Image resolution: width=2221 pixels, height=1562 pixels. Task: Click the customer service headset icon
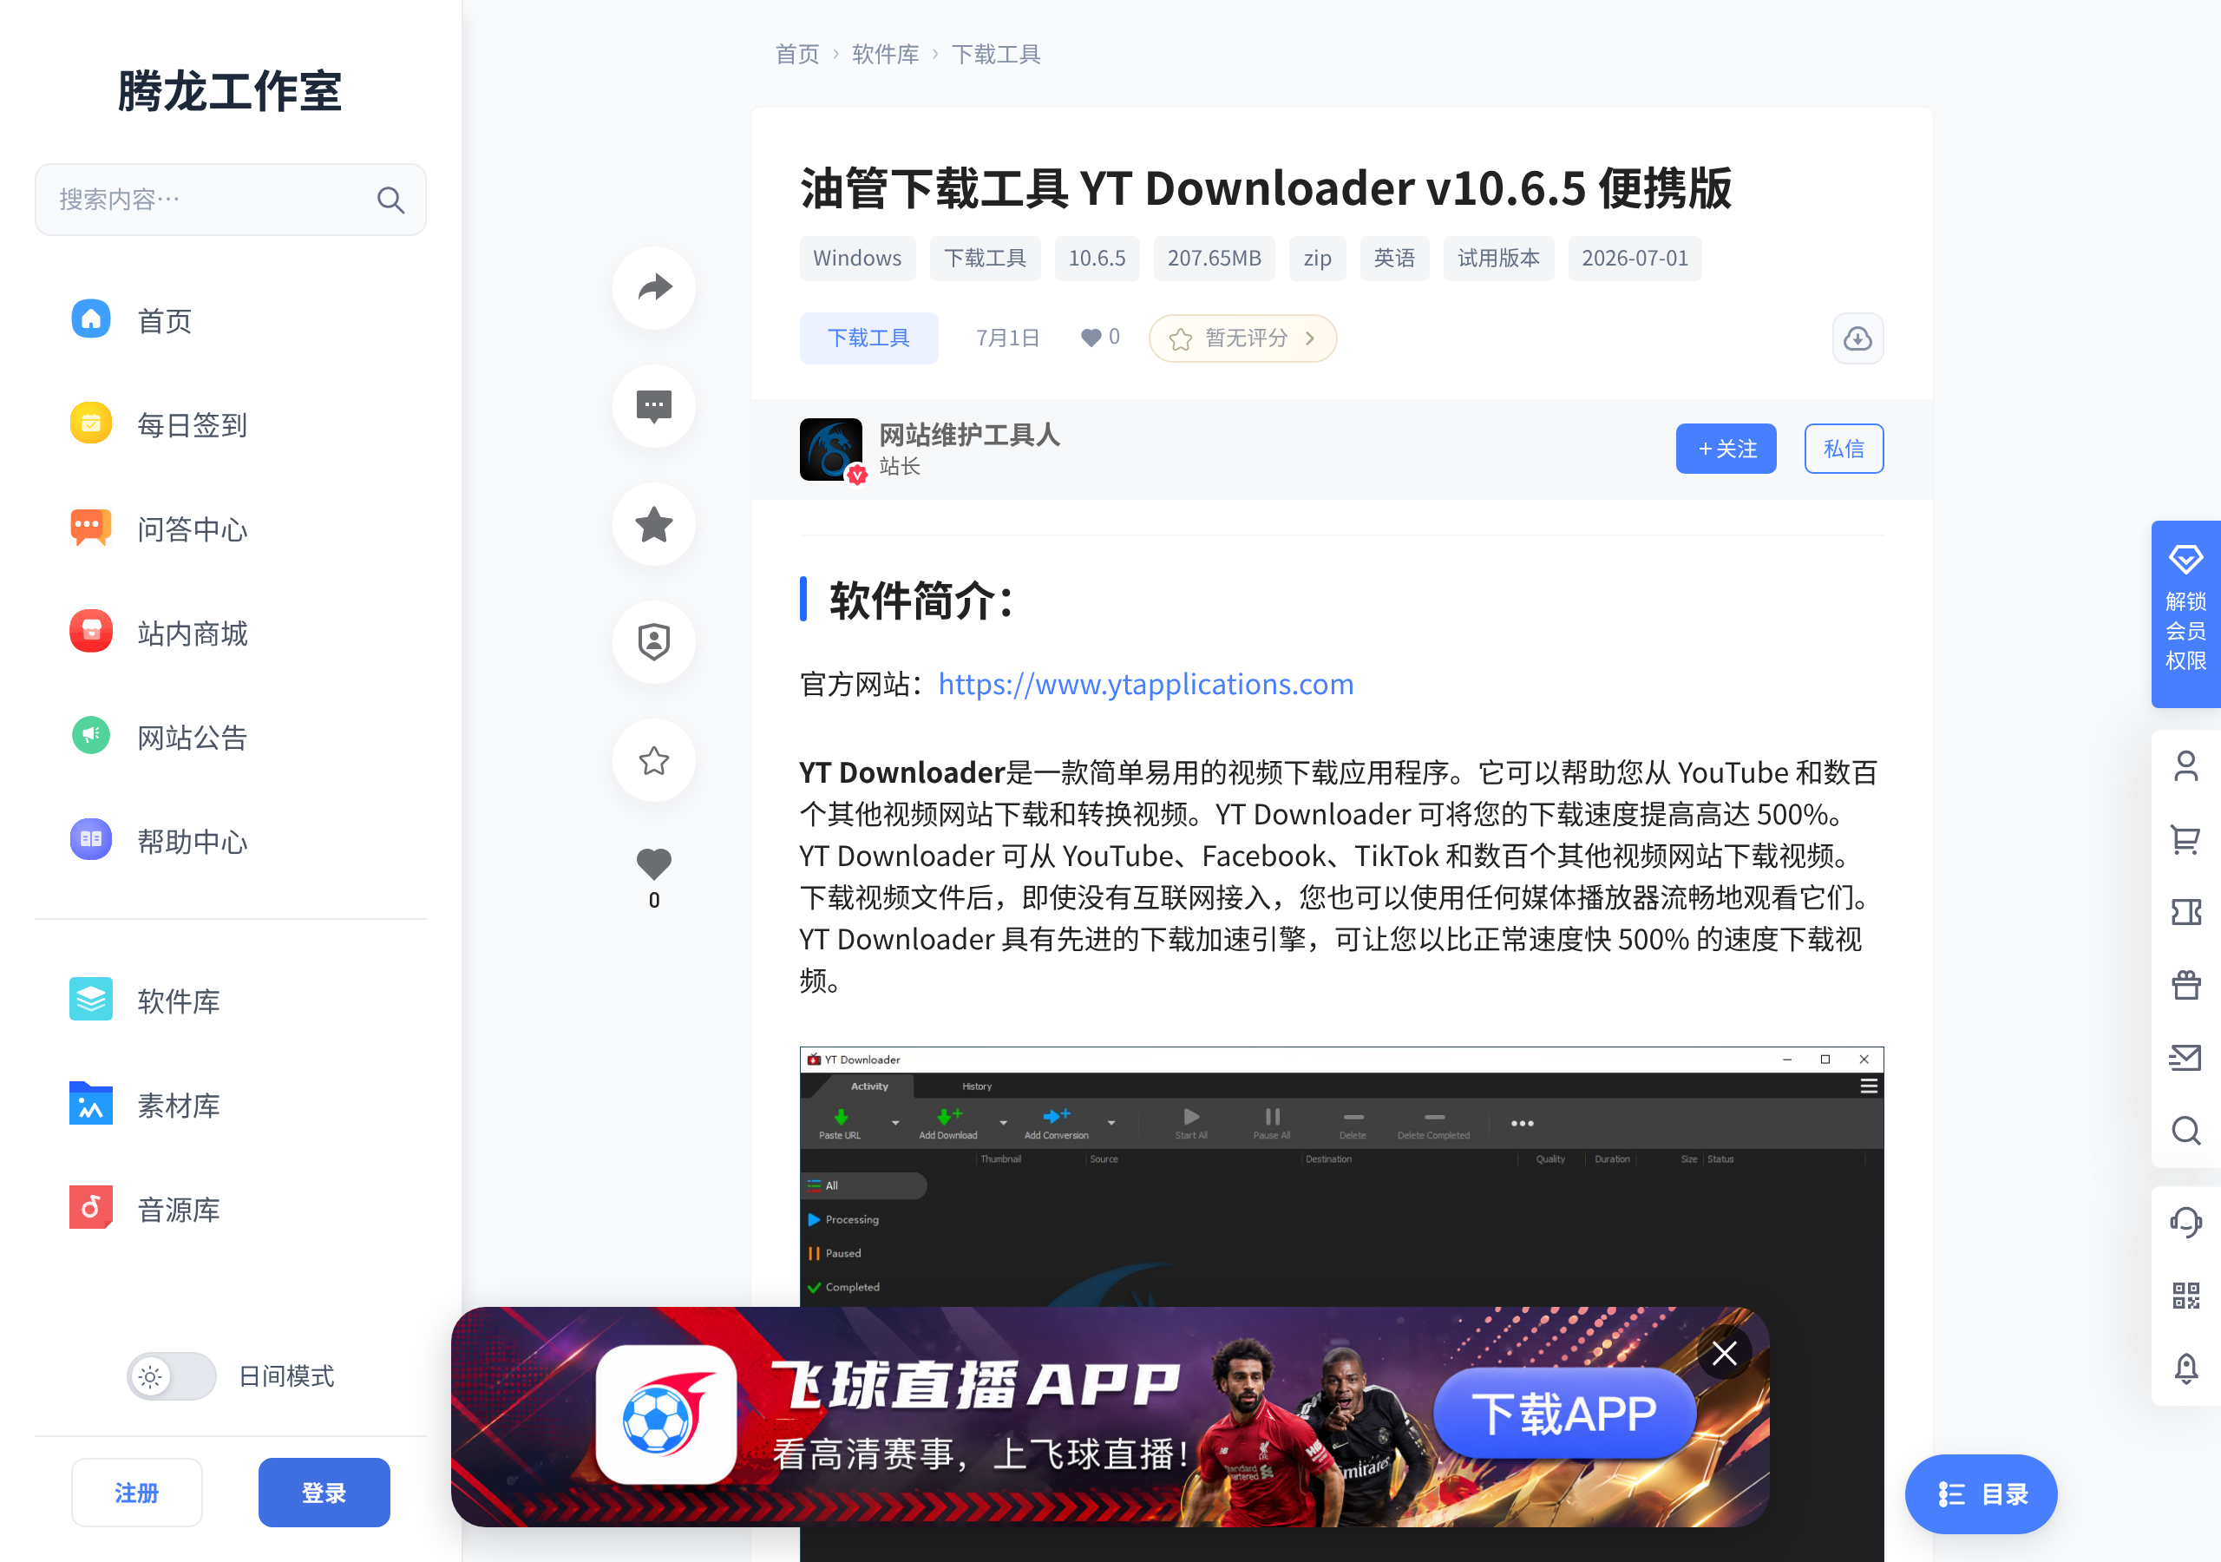click(2185, 1223)
